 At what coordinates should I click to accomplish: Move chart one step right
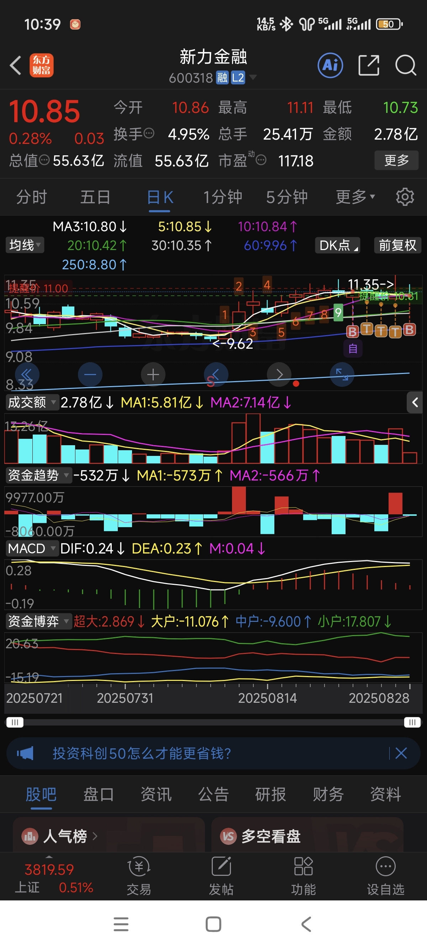[x=279, y=375]
